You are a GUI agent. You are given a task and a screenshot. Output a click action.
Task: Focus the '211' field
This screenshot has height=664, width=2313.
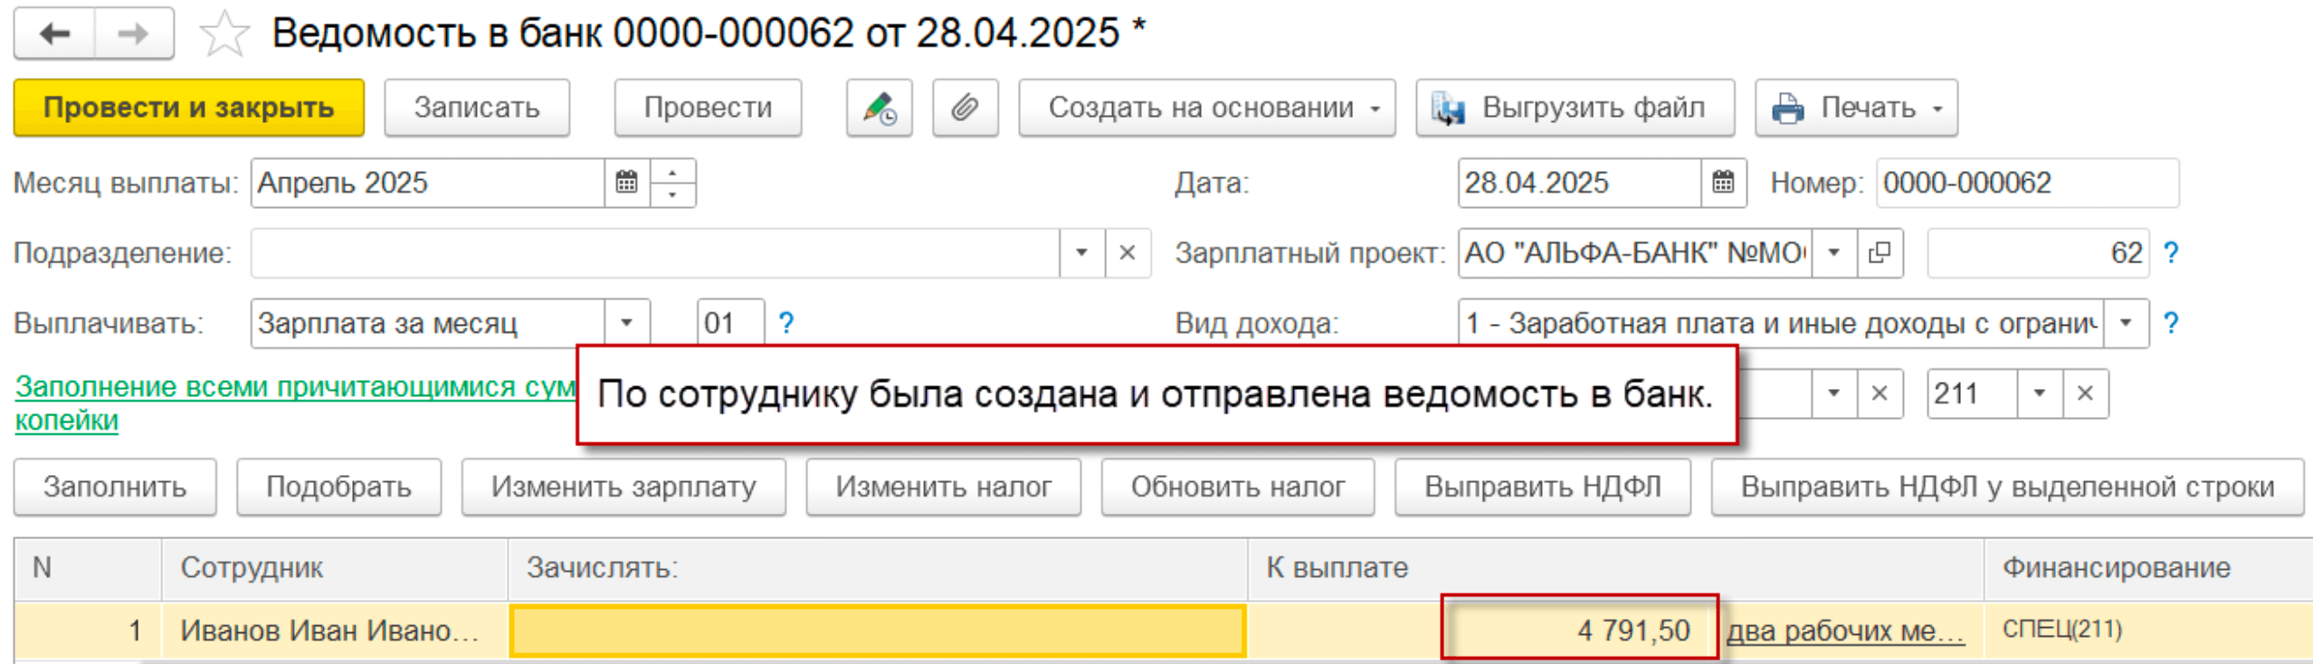tap(1972, 394)
